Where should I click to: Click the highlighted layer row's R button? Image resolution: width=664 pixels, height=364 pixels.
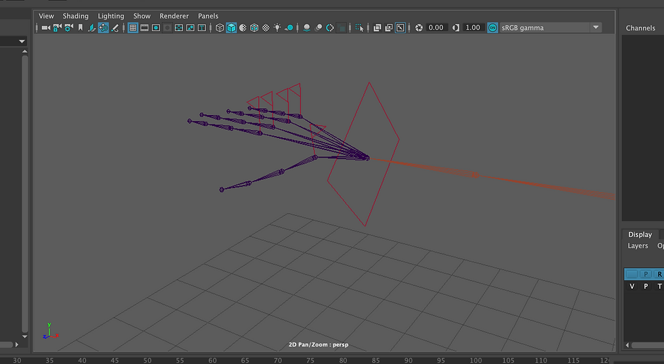pos(659,274)
